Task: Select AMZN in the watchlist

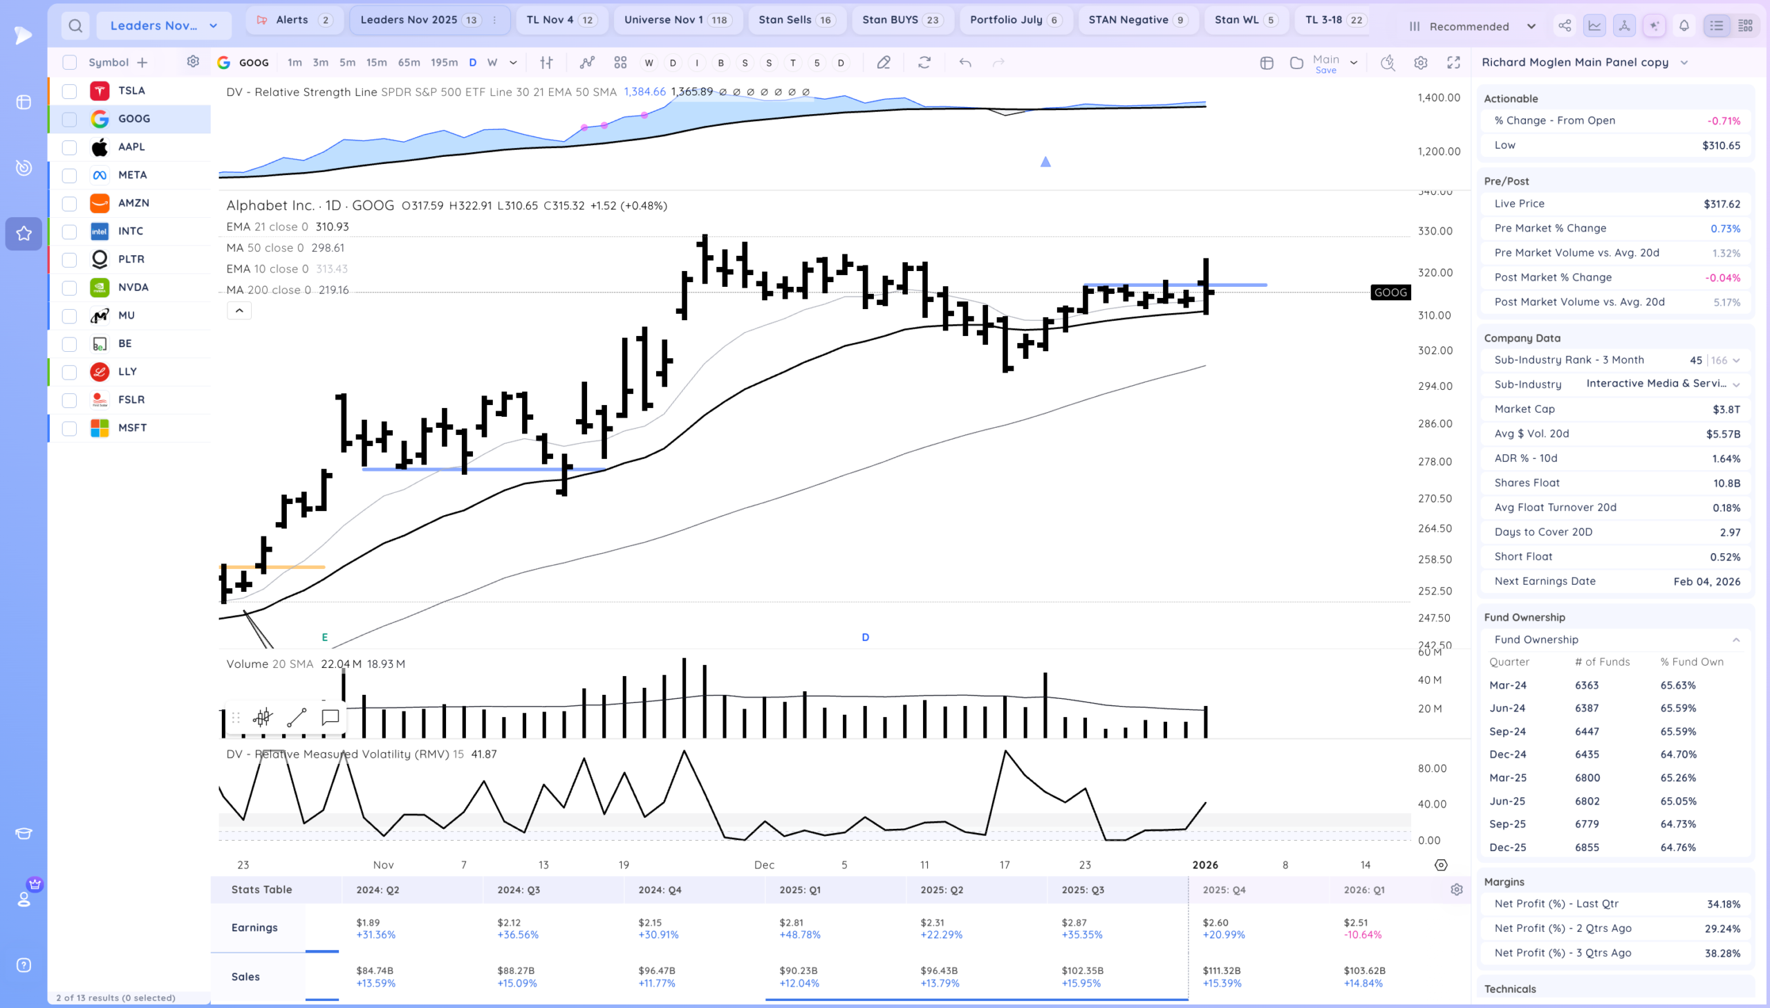Action: [133, 203]
